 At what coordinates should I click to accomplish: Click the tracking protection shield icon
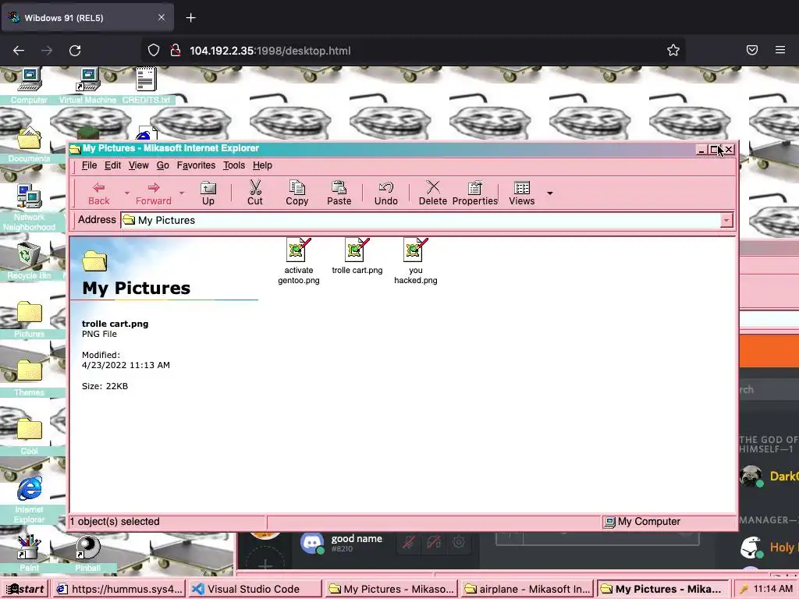pyautogui.click(x=154, y=50)
